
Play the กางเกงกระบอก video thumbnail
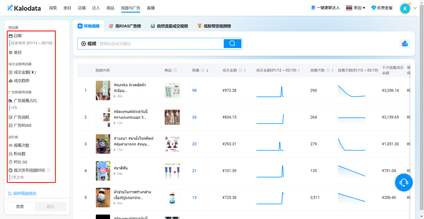coord(103,117)
